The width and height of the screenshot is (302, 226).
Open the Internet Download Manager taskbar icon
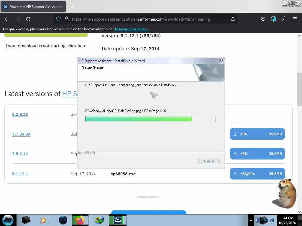point(99,220)
